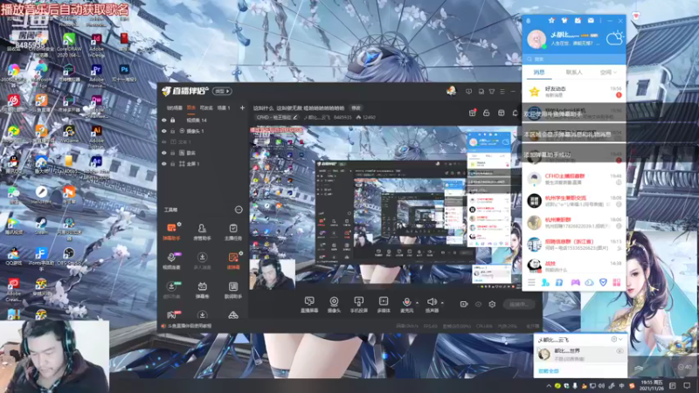Toggle the preview eye icon near the settings gear

tap(478, 304)
